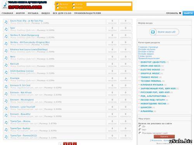194x145 pixels.
Task: Choose poll answer Реклама засоряет сайт
Action: point(140,133)
